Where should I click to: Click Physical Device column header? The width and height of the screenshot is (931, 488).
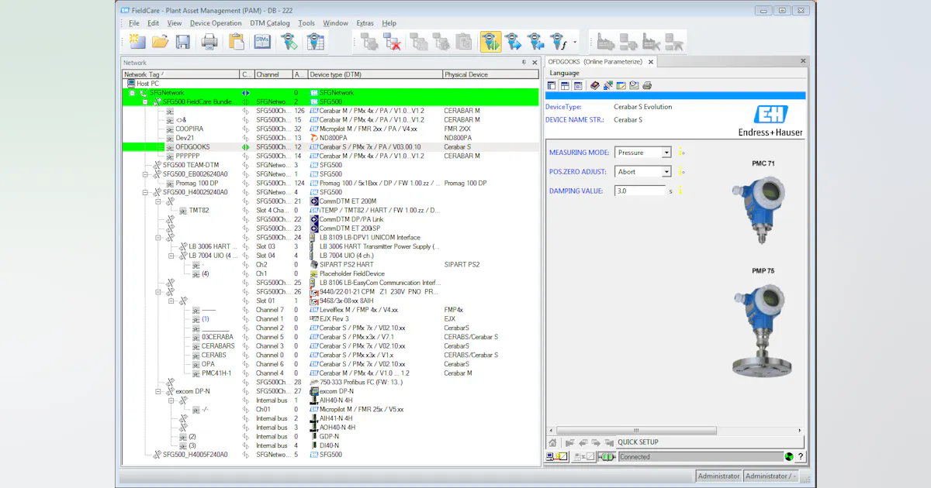pos(490,74)
